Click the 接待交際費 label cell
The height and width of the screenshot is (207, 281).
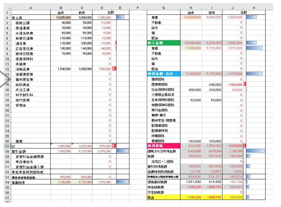click(31, 54)
